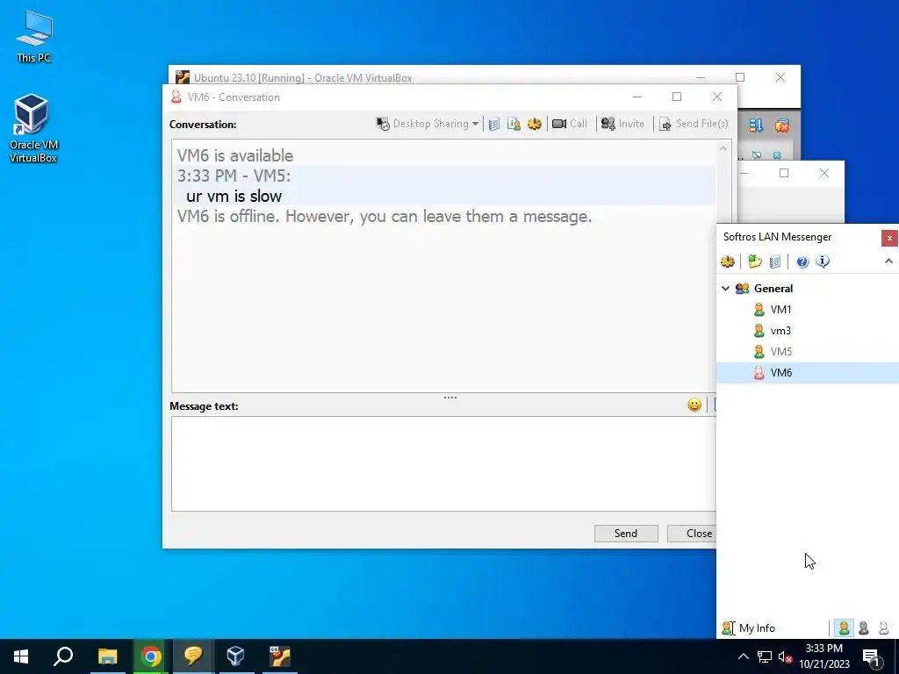Screen dimensions: 899x674
Task: Click the VM6 Conversation title bar icon
Action: (176, 97)
